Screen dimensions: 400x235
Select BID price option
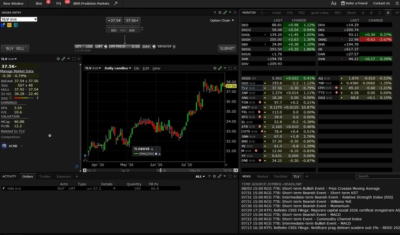coord(114,30)
